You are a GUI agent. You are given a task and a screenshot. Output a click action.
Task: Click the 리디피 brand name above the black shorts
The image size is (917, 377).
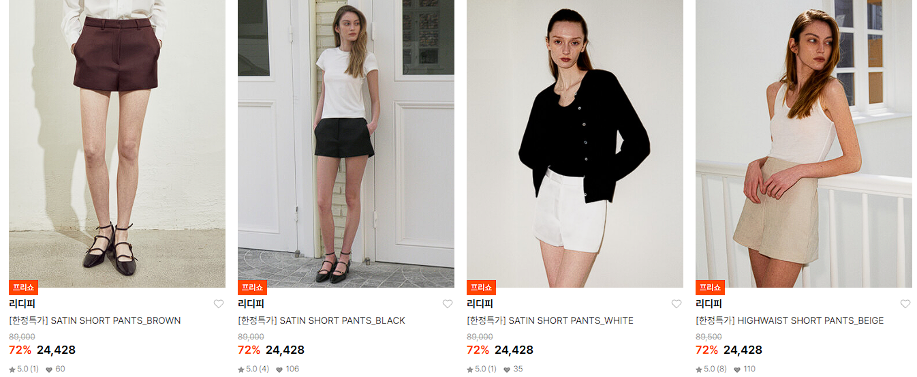(x=251, y=304)
